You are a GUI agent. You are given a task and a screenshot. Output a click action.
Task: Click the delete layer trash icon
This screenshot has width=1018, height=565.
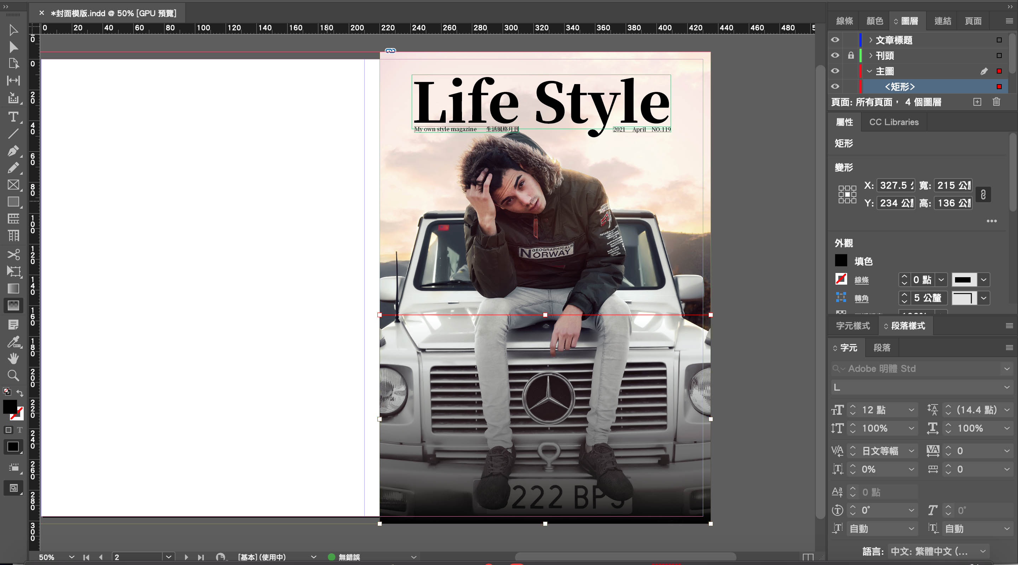coord(996,102)
